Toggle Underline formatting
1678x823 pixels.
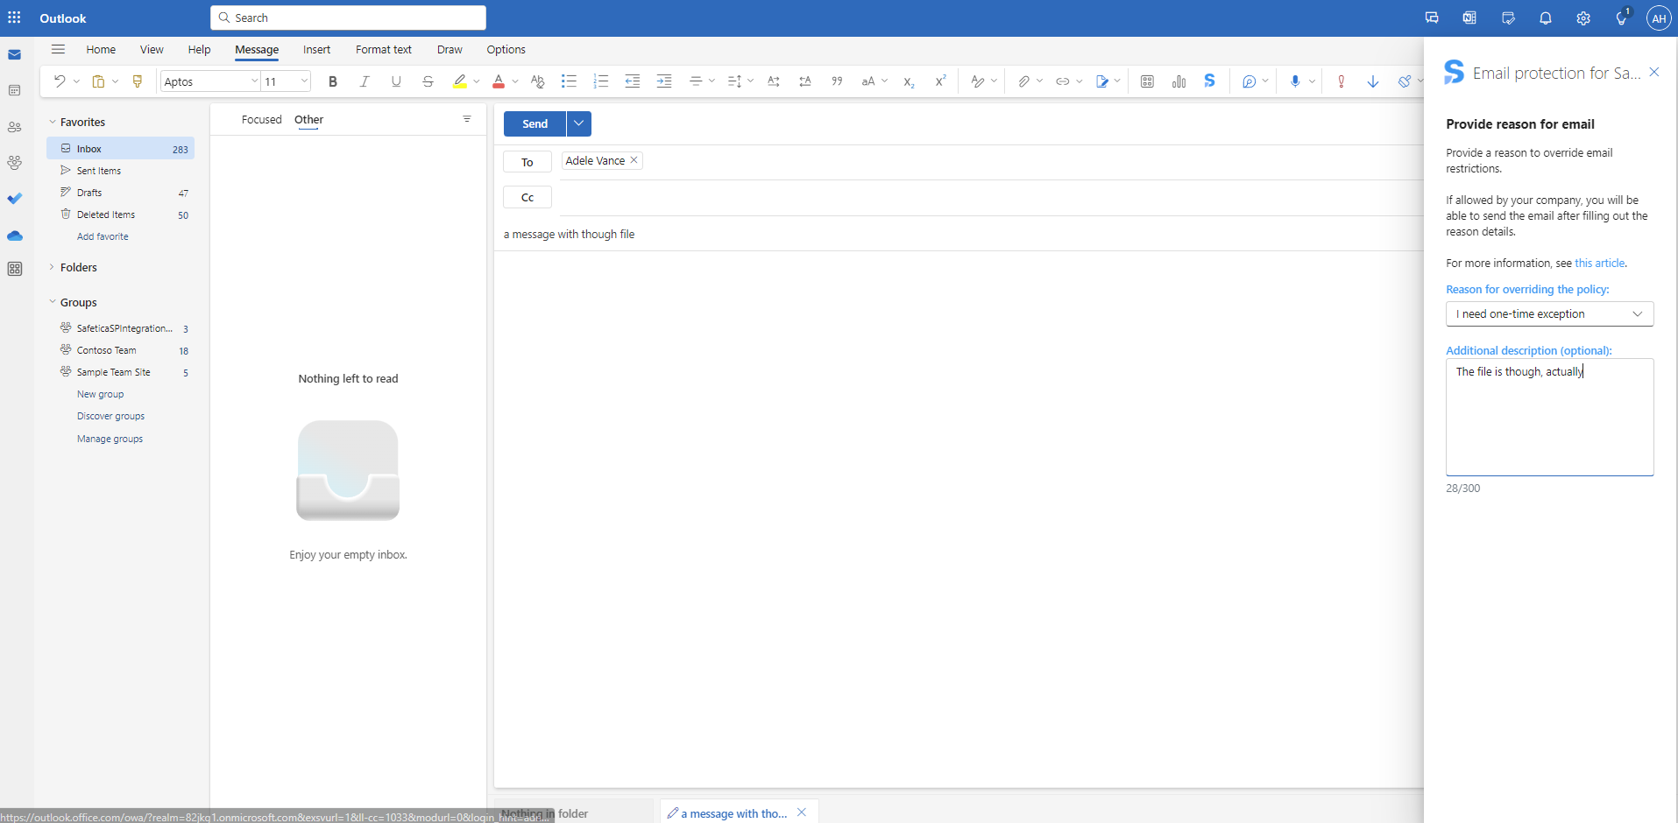pyautogui.click(x=396, y=81)
